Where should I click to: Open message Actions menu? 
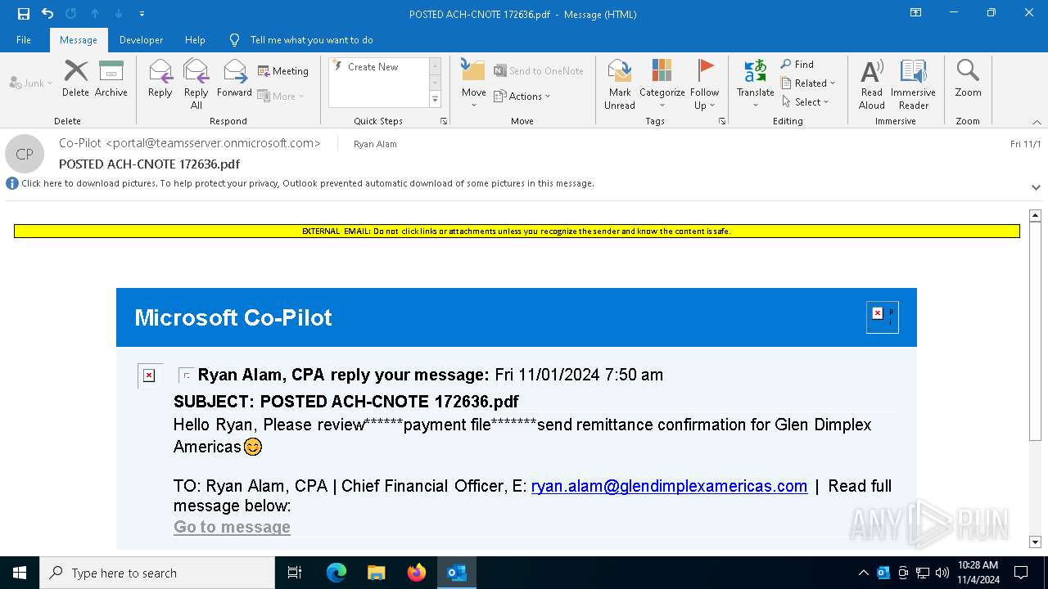pos(522,97)
